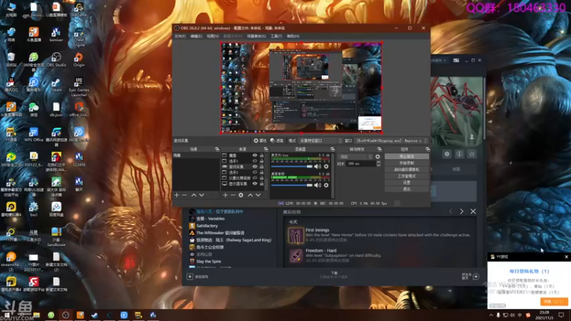
Task: Open the 窗口 window selection dropdown
Action: tap(391, 141)
